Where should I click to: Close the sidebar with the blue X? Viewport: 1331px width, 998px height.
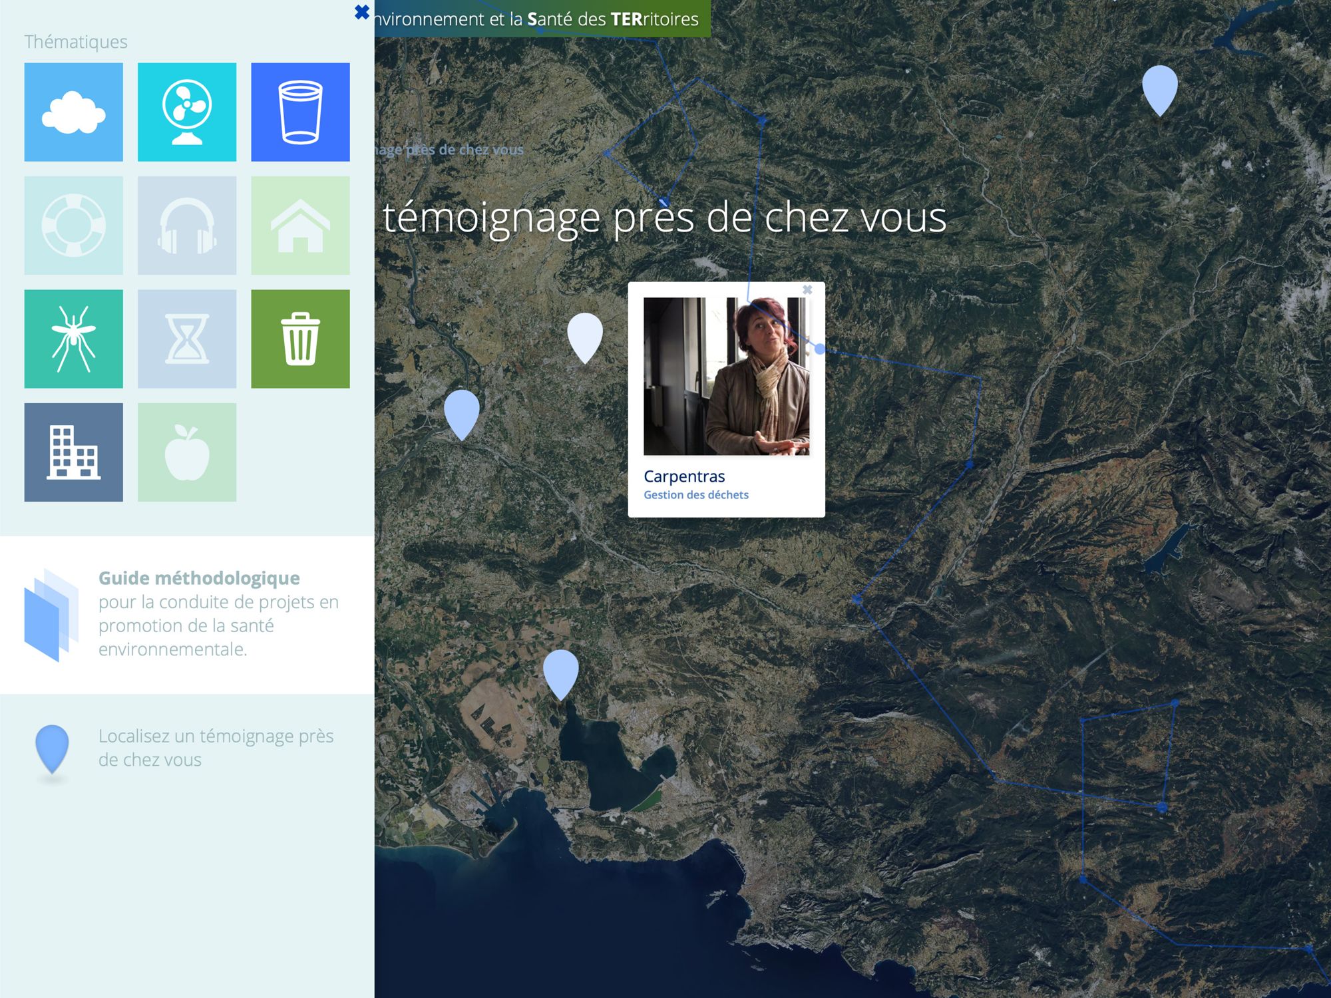click(361, 12)
